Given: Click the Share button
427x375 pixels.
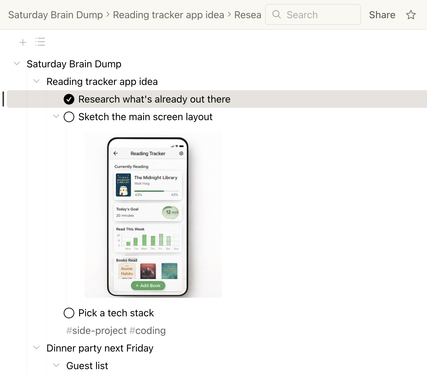Looking at the screenshot, I should tap(382, 15).
